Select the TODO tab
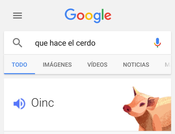This screenshot has height=134, width=175. (x=19, y=65)
